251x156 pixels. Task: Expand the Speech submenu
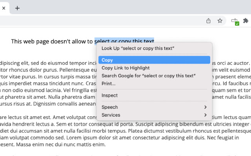154,107
